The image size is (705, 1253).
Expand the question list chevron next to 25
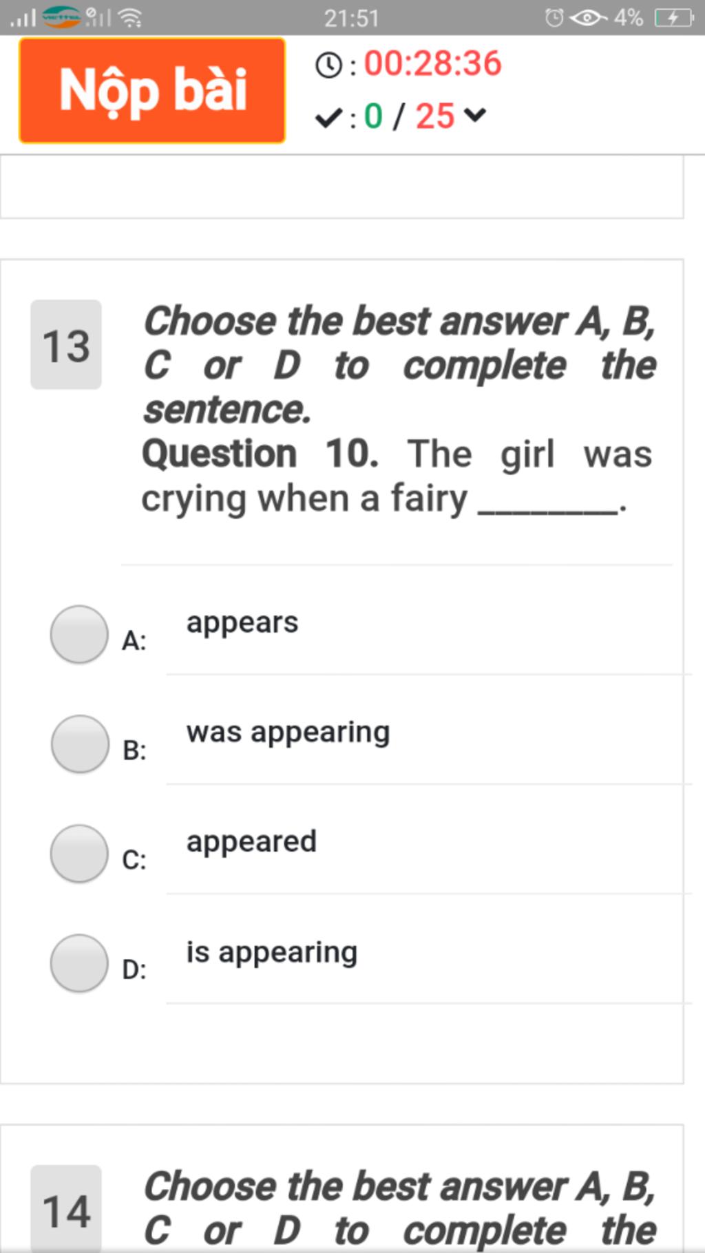(475, 114)
